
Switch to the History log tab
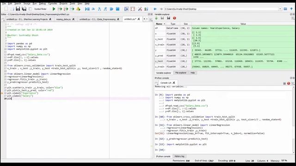click(179, 156)
